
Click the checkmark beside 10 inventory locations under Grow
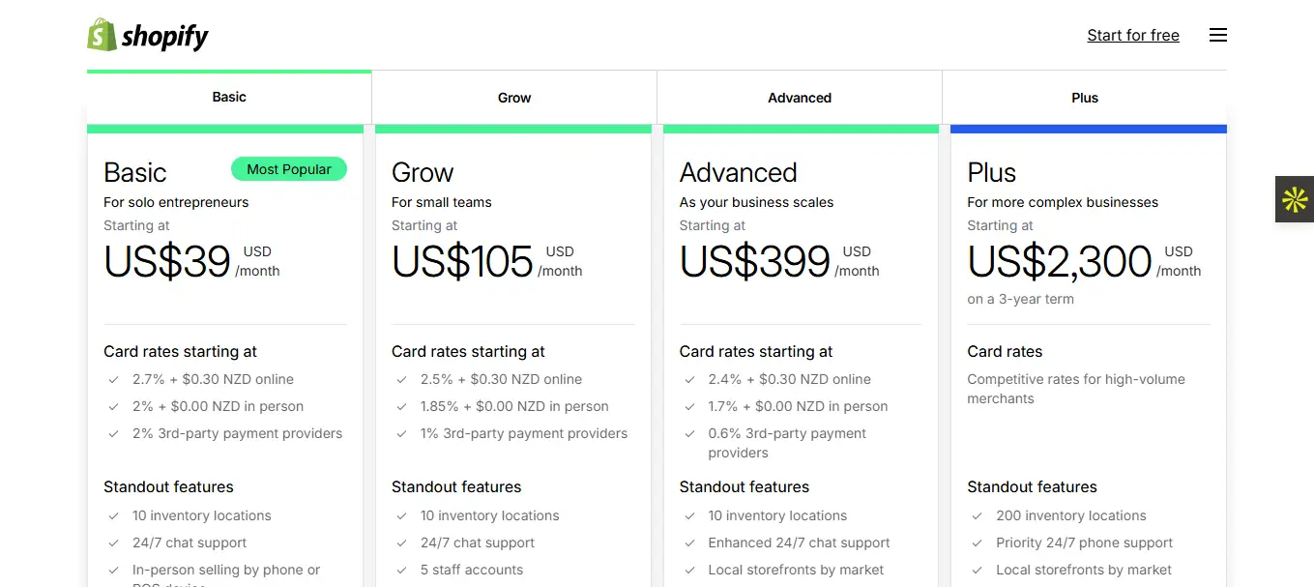coord(401,515)
